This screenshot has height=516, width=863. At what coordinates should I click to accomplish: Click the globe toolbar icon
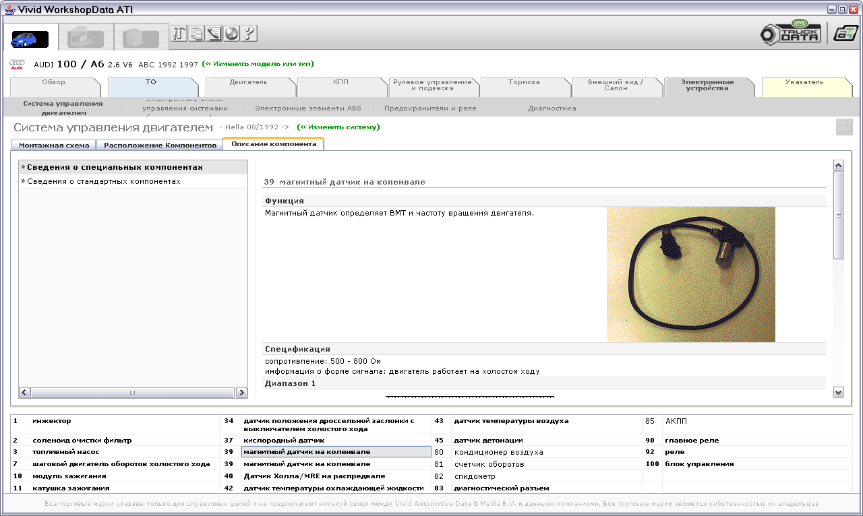point(231,33)
